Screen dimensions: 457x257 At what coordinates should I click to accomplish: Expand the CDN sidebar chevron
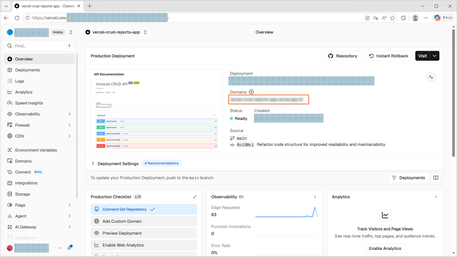point(70,136)
